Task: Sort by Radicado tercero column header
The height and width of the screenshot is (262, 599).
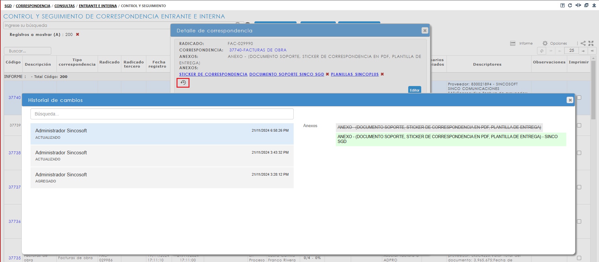Action: 134,64
